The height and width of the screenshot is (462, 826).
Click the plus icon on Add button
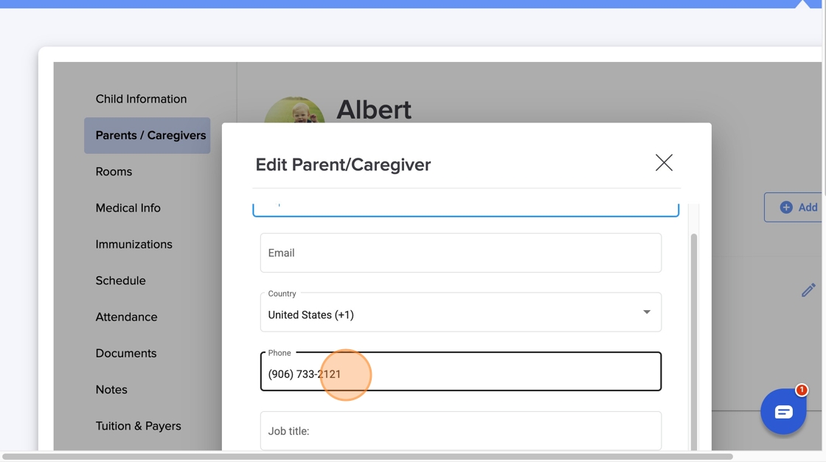pyautogui.click(x=786, y=208)
